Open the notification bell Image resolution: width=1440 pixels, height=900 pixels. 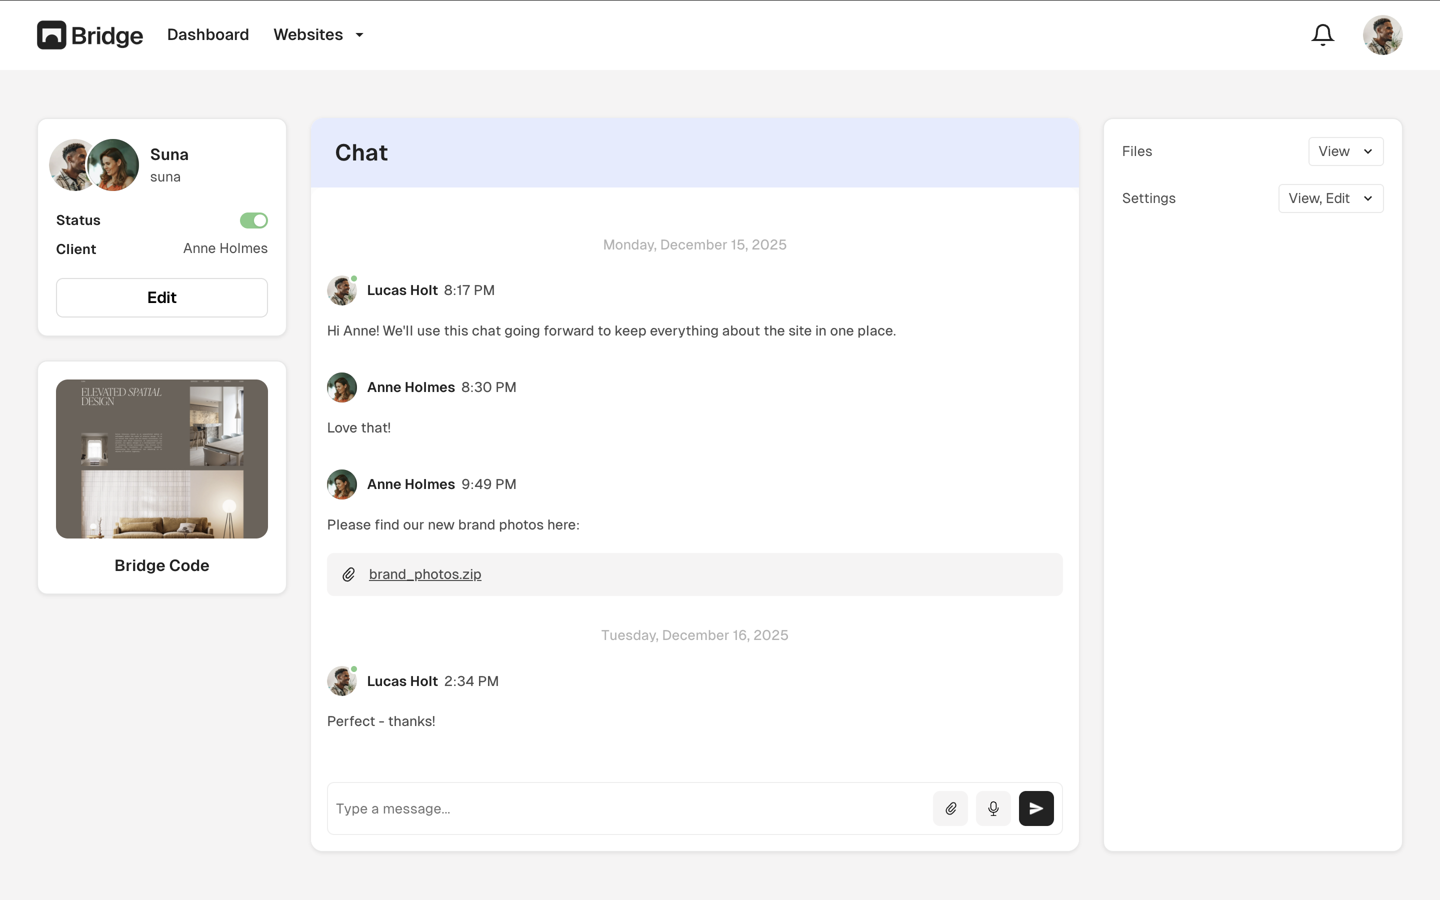[1322, 34]
